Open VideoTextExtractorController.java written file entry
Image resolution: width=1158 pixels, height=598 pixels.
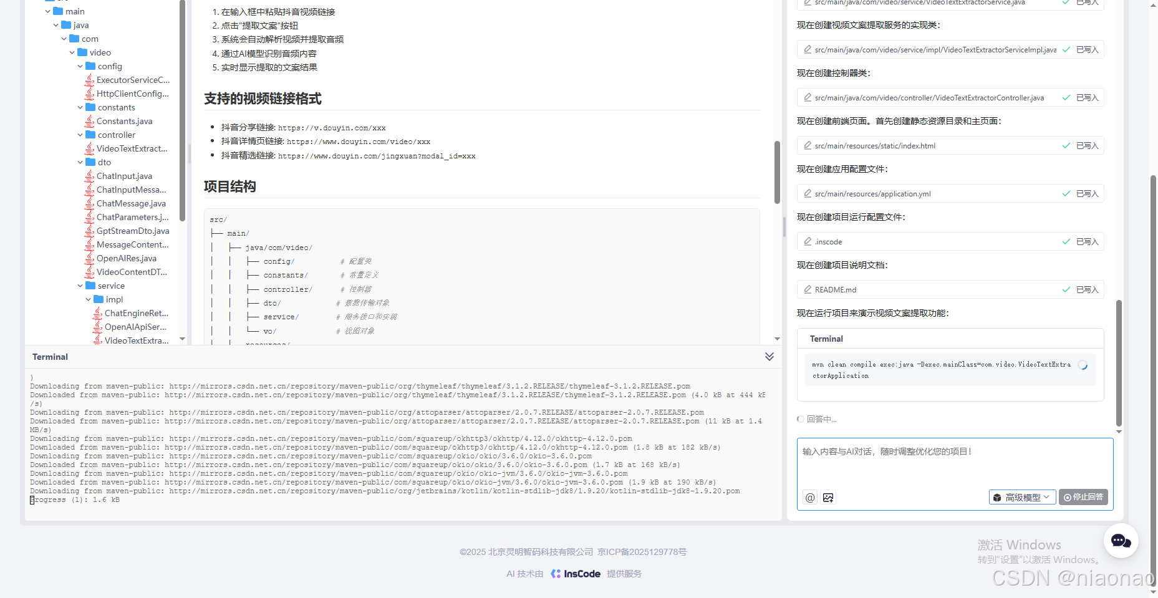[x=950, y=98]
